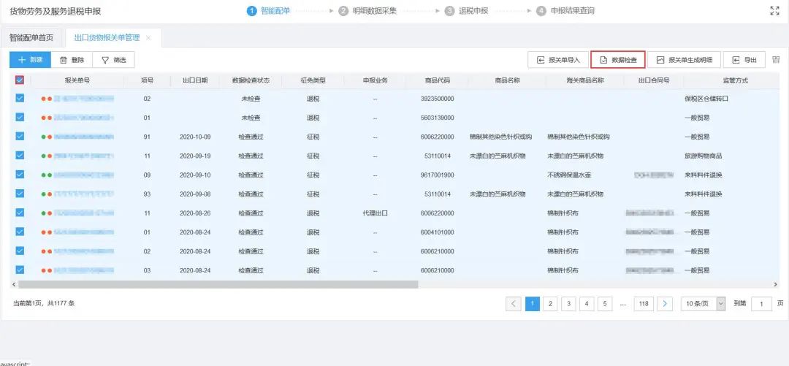Go to page 5
Image resolution: width=789 pixels, height=366 pixels.
(x=605, y=304)
